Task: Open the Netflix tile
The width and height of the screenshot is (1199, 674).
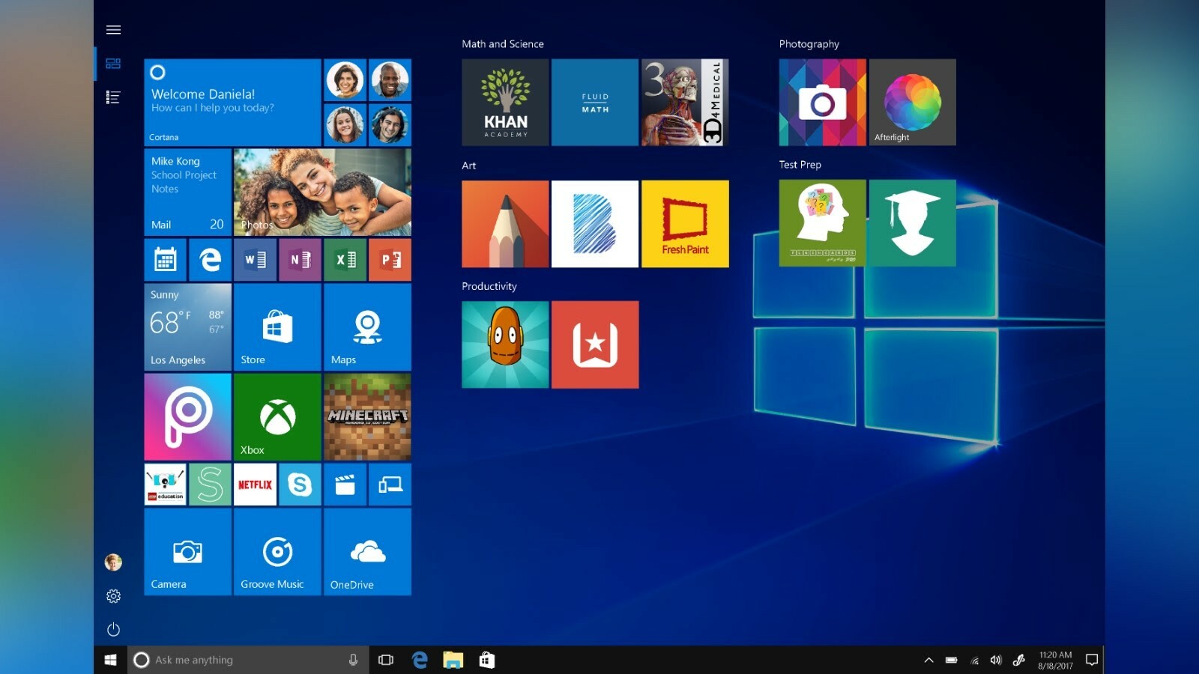Action: 255,485
